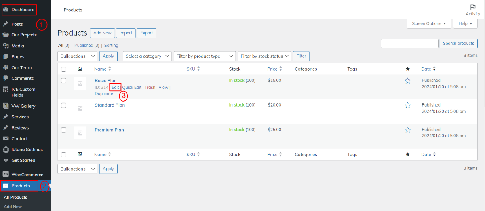
Task: Toggle the select-all checkbox in table header
Action: (63, 69)
